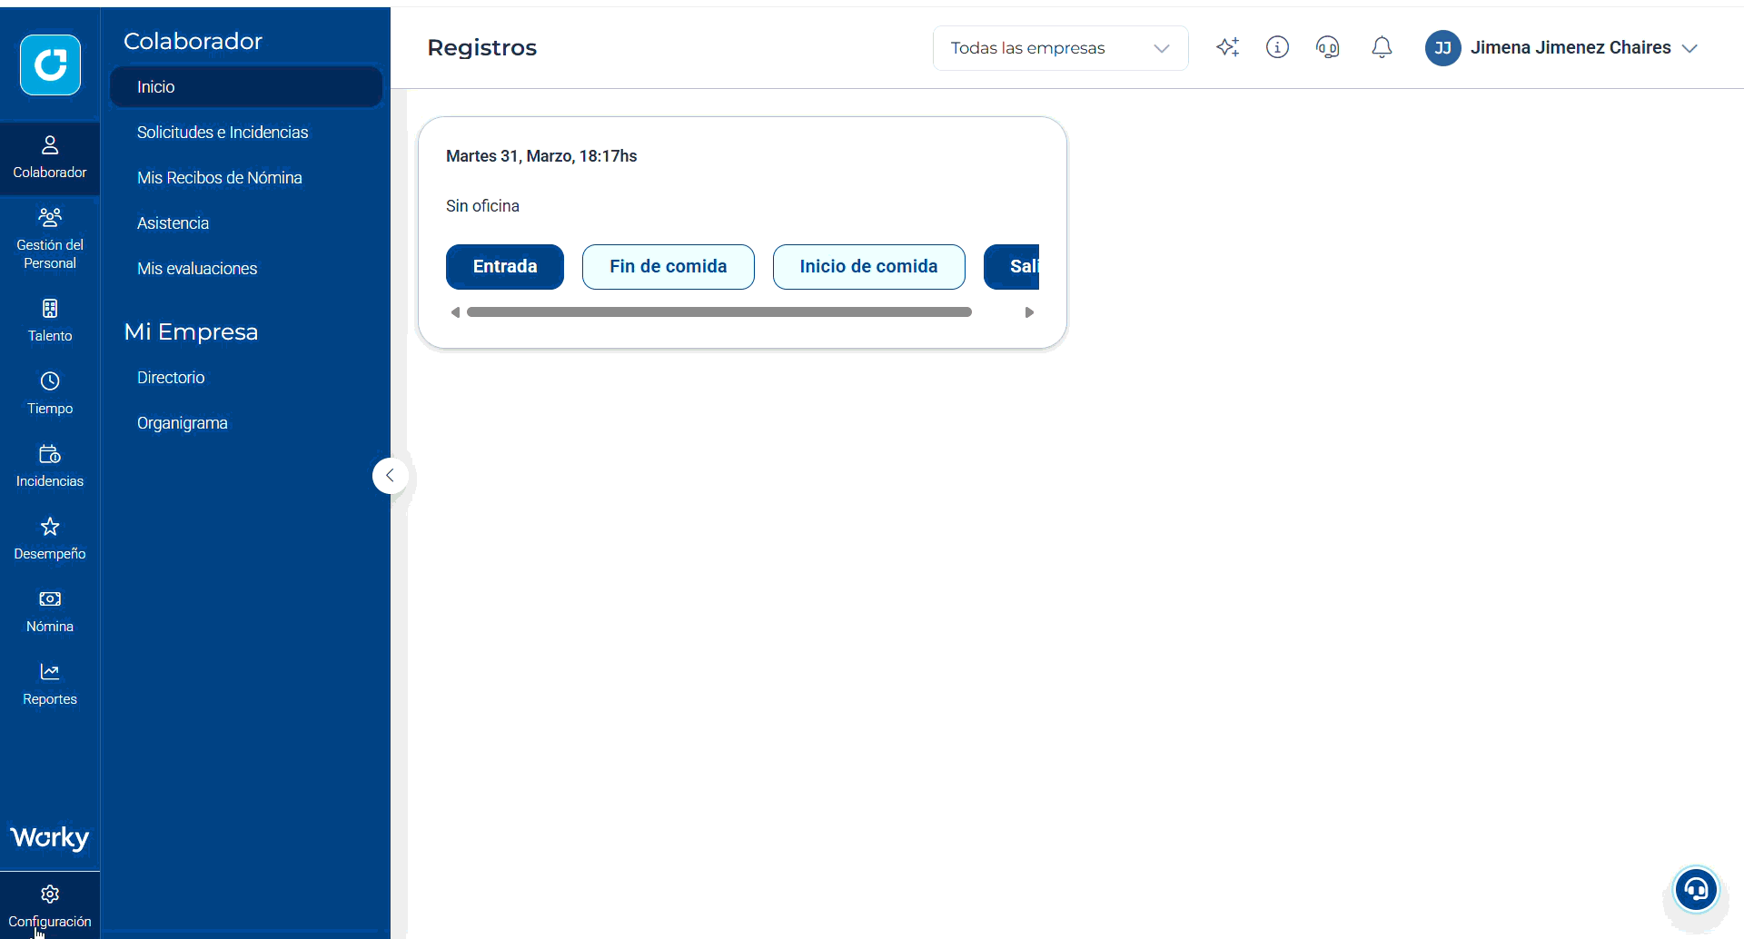
Task: Click the Worky app logo icon
Action: (x=50, y=64)
